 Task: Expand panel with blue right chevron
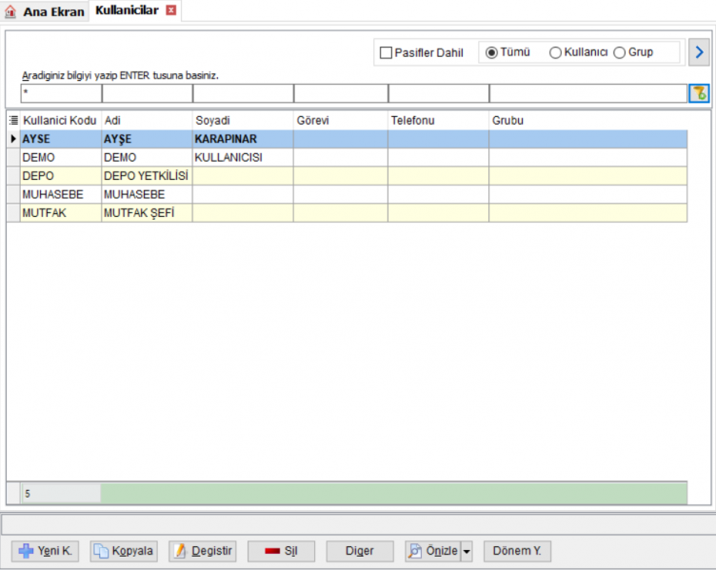coord(699,52)
